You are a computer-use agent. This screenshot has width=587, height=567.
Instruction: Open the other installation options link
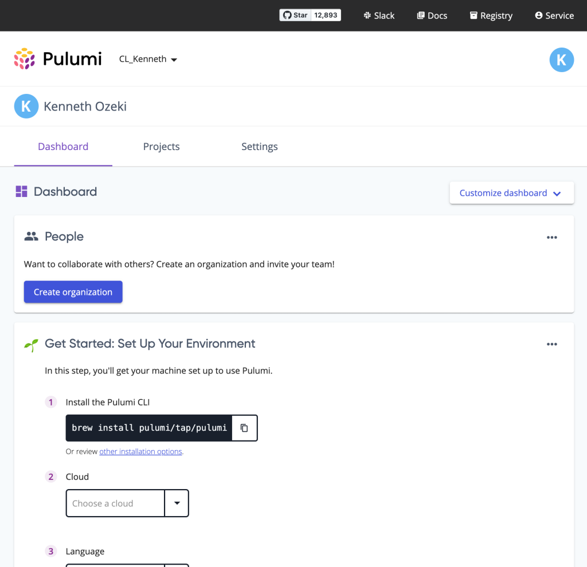coord(140,451)
